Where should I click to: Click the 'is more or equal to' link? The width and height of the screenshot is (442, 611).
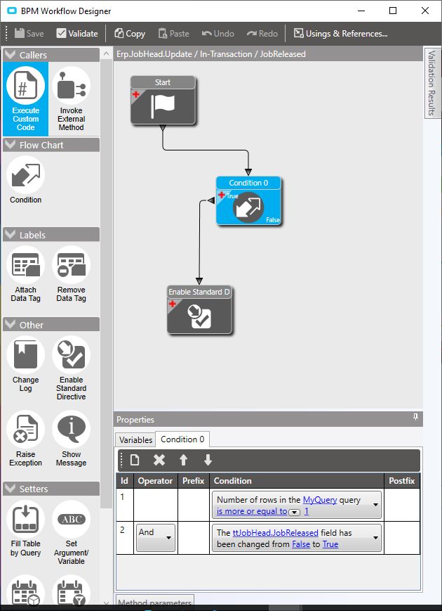[252, 511]
